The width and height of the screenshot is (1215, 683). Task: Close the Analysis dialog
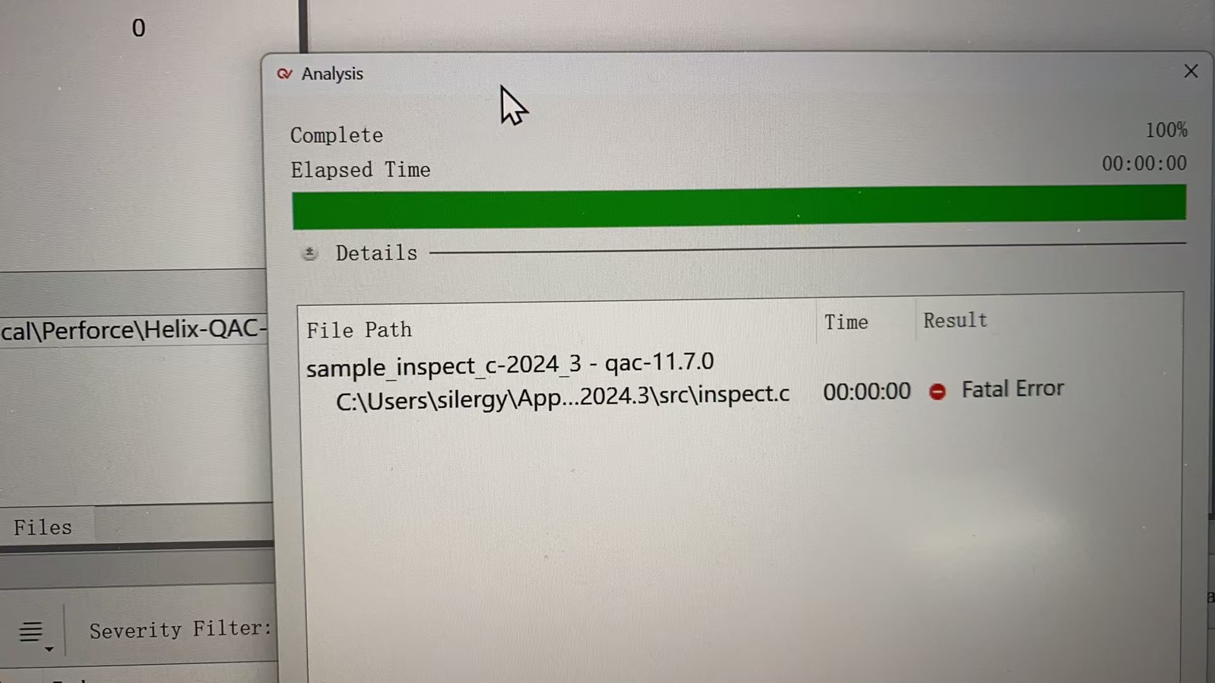pyautogui.click(x=1190, y=71)
